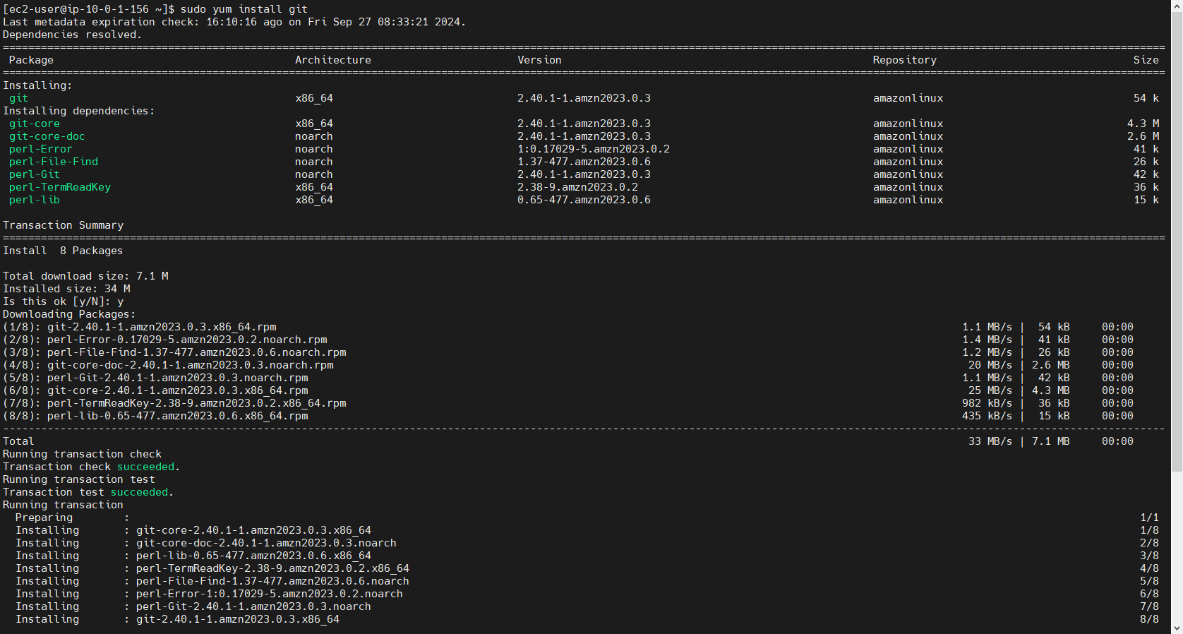Click the green perl-File-Find package name
This screenshot has height=634, width=1183.
click(53, 162)
